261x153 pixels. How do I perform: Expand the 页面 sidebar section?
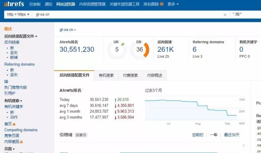pos(9,149)
